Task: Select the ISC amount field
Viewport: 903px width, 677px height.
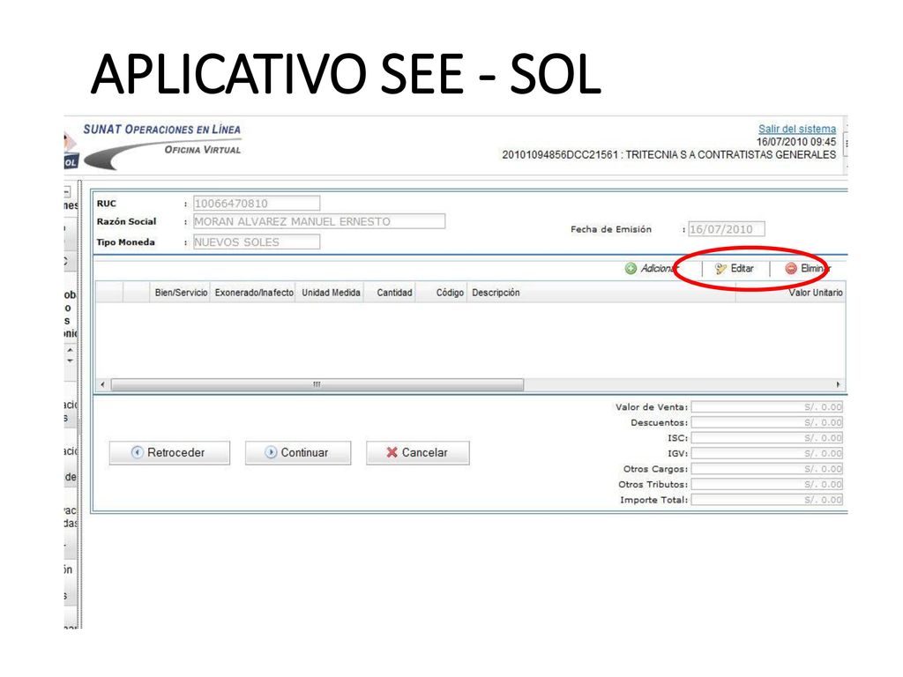Action: click(767, 438)
